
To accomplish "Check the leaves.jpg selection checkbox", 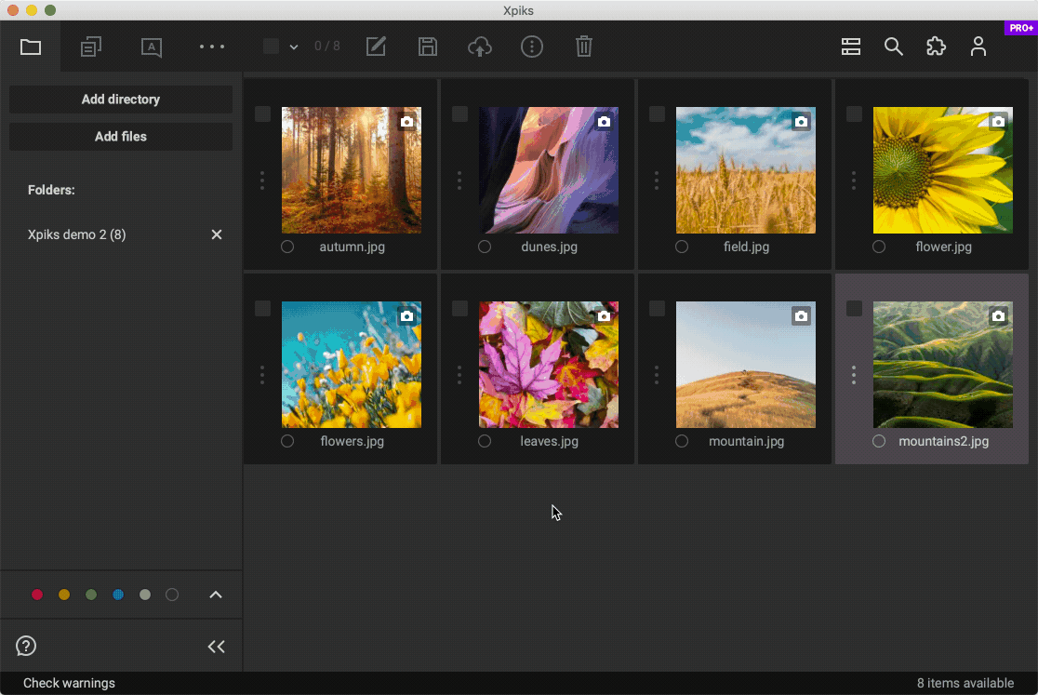I will click(459, 308).
